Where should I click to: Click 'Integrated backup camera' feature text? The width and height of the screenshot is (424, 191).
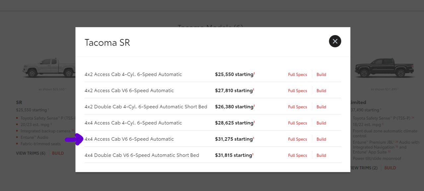click(x=47, y=131)
